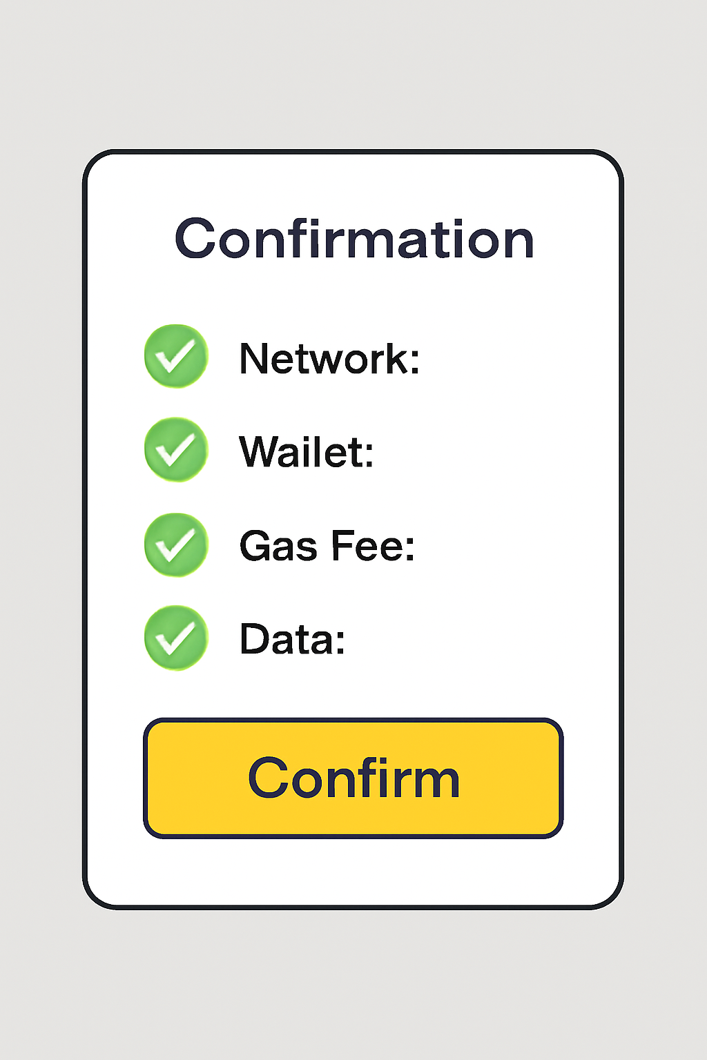The image size is (707, 1060).
Task: Select the Data: label text
Action: click(291, 639)
